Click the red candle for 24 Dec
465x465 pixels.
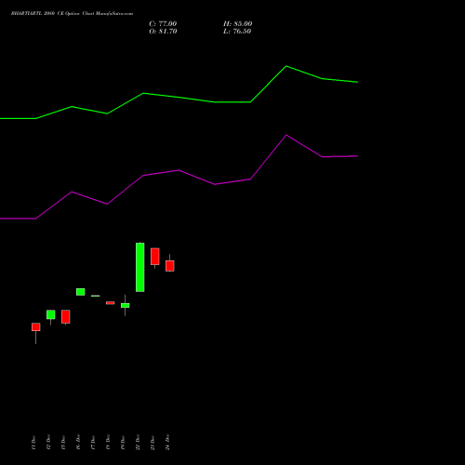click(x=170, y=266)
